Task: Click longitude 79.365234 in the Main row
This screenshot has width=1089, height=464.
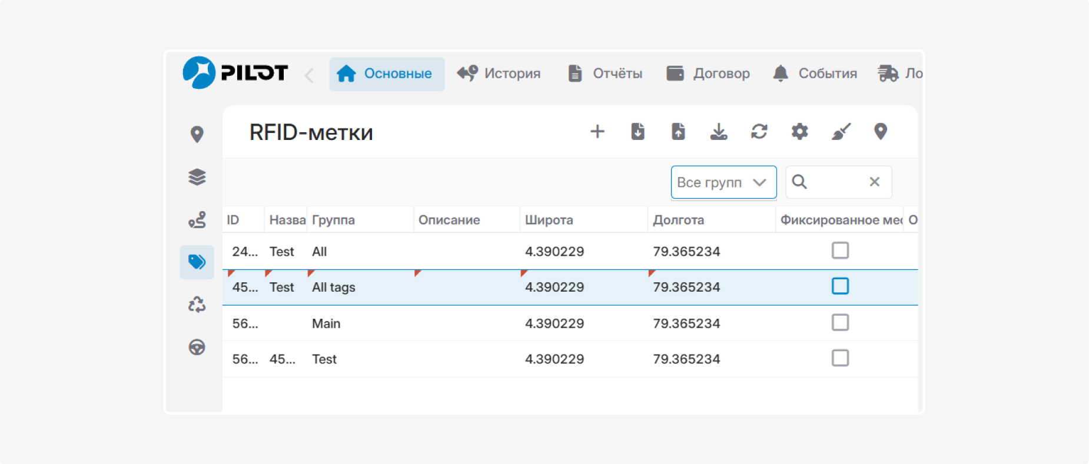Action: coord(686,323)
